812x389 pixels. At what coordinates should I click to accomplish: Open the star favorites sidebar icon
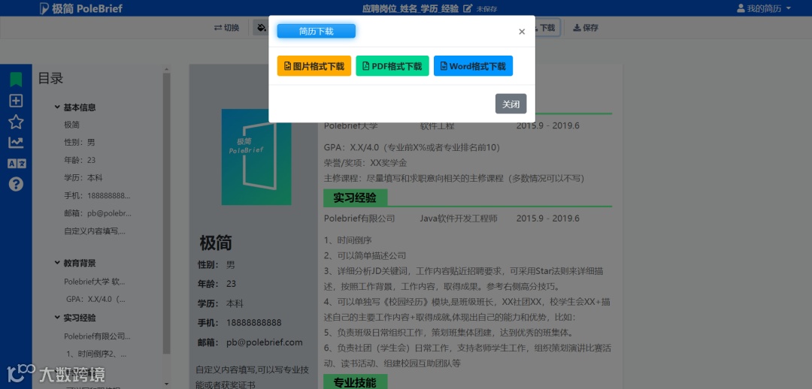16,122
